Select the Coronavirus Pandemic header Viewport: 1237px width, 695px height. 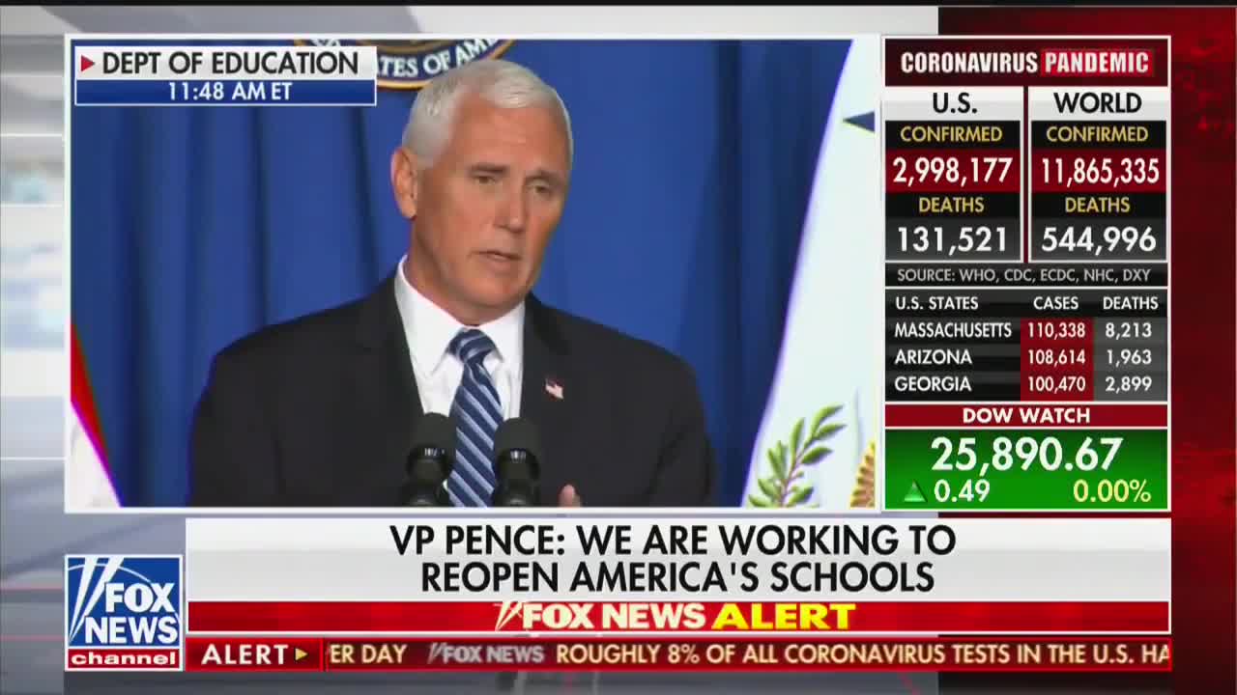pyautogui.click(x=1026, y=63)
